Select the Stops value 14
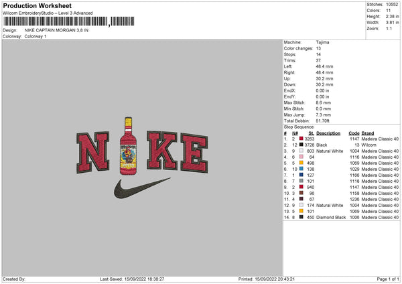Viewport: 402px width, 284px height. tap(318, 54)
